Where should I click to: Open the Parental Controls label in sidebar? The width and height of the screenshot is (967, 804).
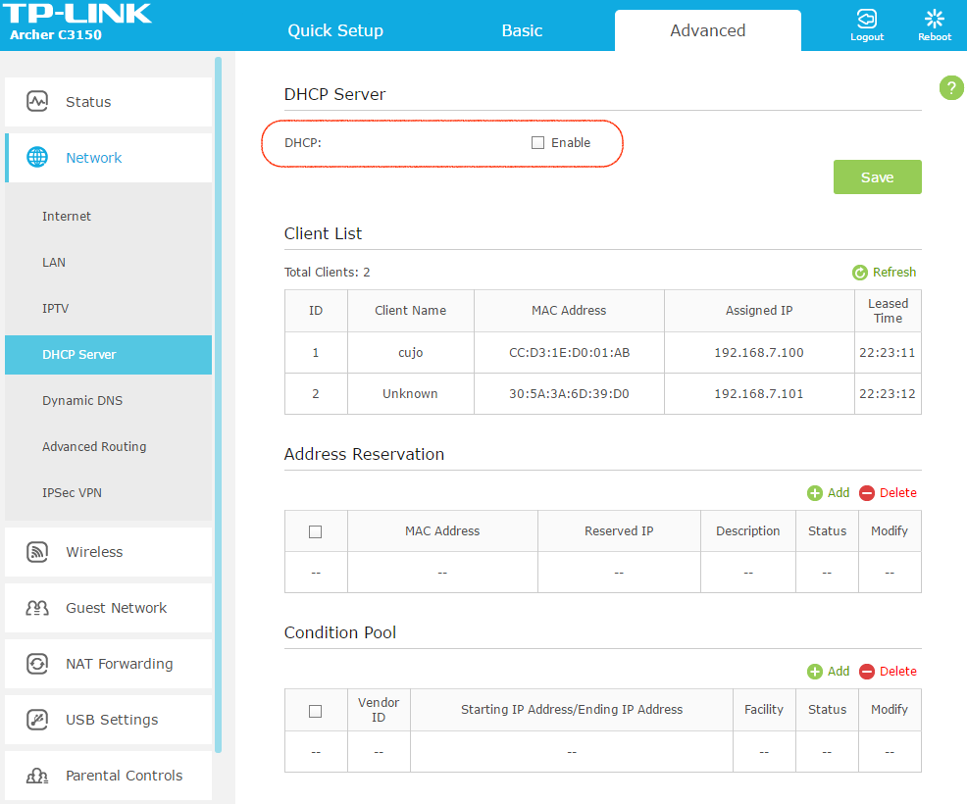point(125,776)
